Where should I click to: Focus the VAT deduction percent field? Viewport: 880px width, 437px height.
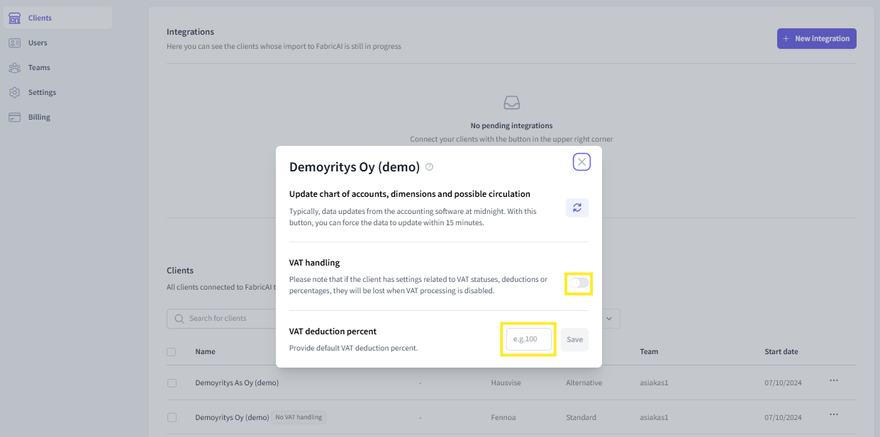(x=528, y=339)
